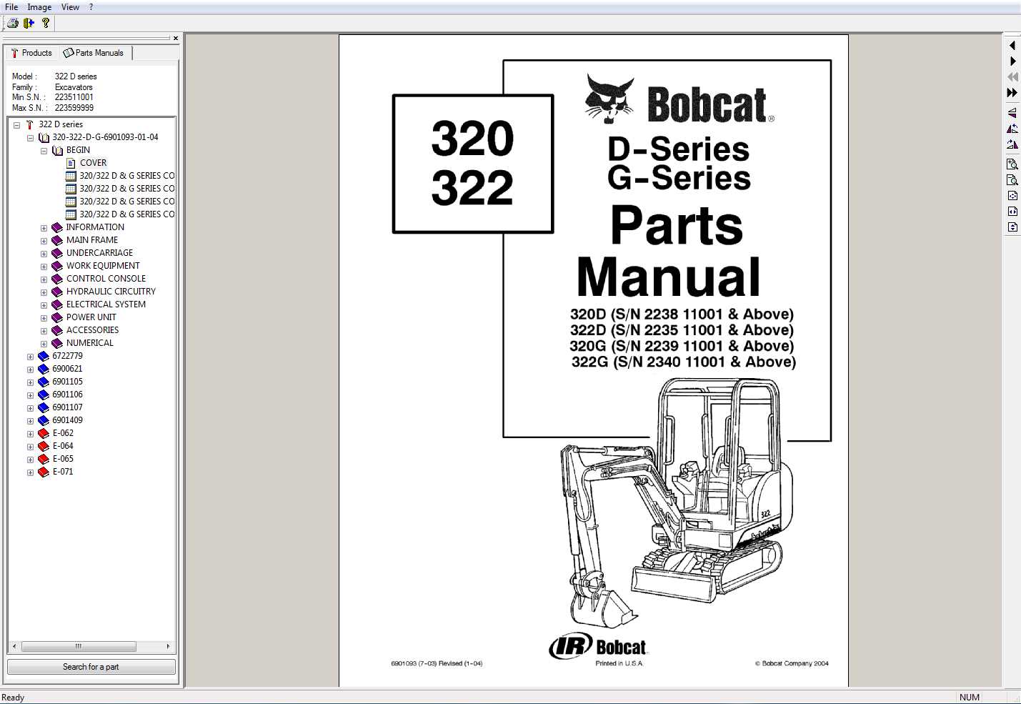
Task: Click the red book icon beside E-065
Action: coord(44,459)
